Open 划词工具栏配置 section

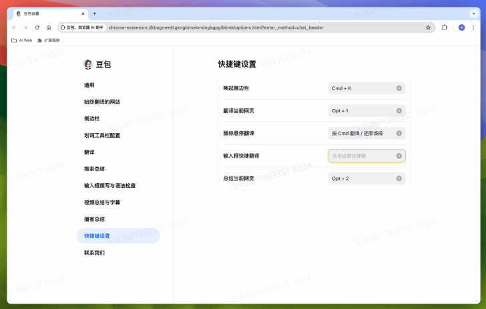pyautogui.click(x=102, y=135)
